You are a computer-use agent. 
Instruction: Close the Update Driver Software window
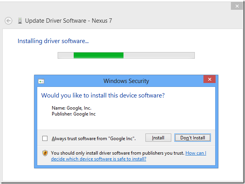237,6
